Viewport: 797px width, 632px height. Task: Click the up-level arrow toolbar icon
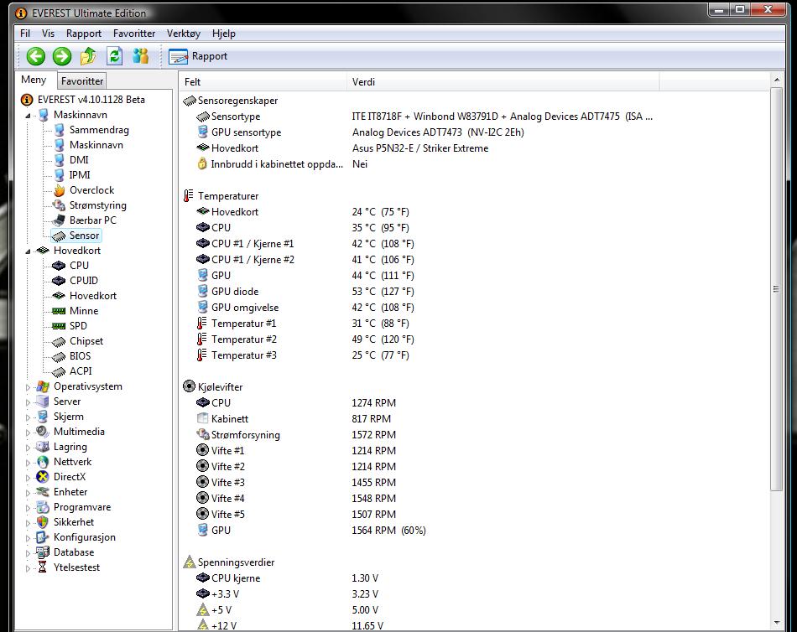88,56
